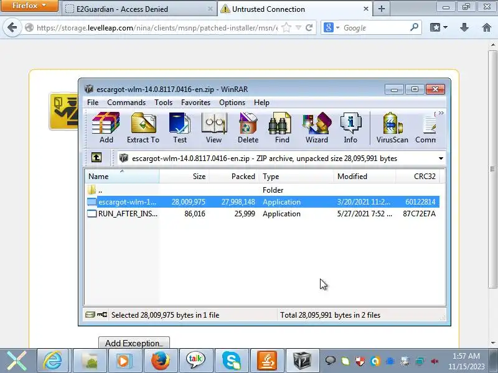Sort by the Modified column header

pos(365,177)
